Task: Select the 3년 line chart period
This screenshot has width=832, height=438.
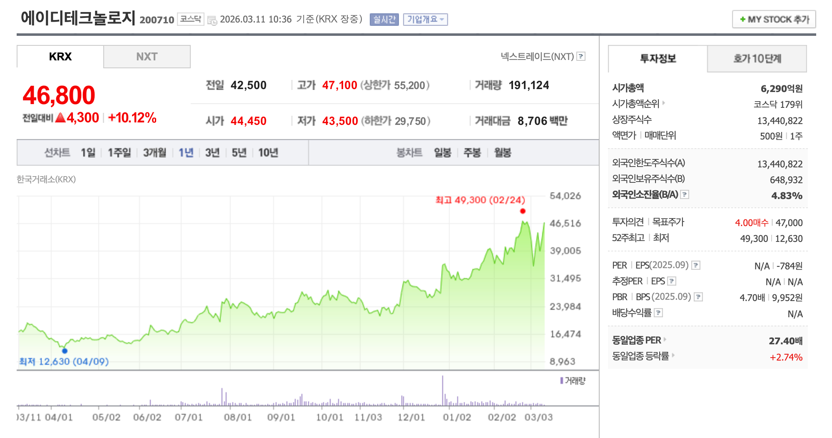Action: 212,153
